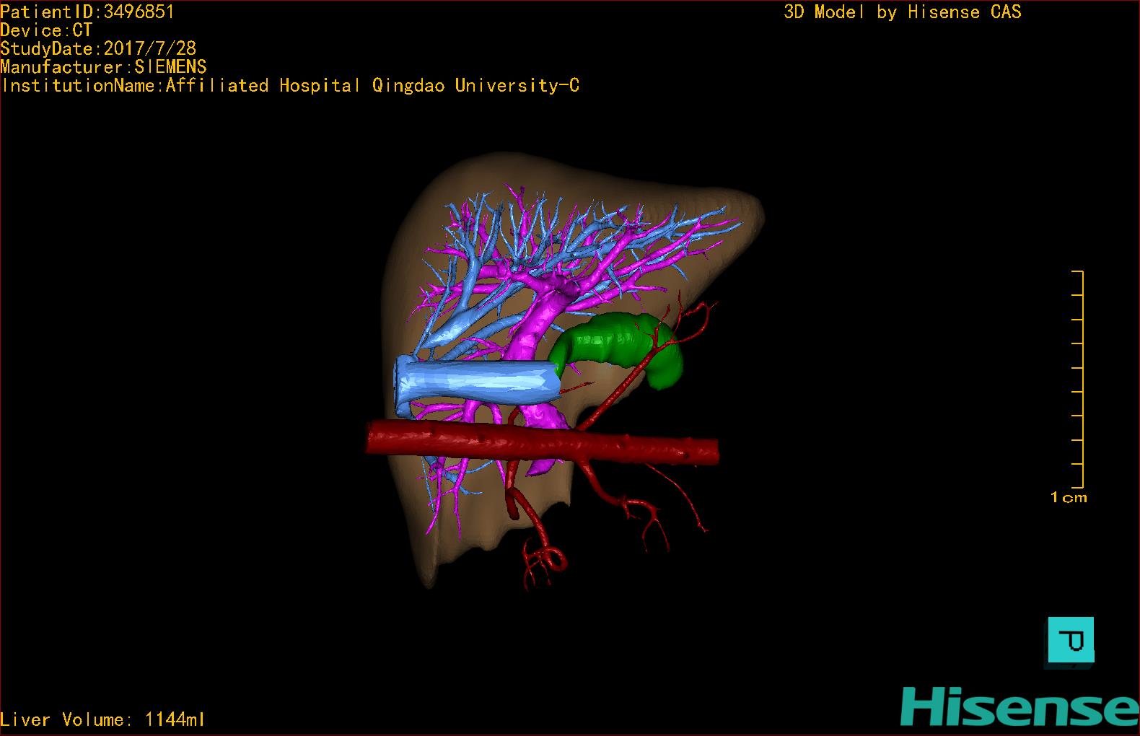Click the InstitutionName Affiliated Hospital Qingdao University text
This screenshot has height=736, width=1140.
coord(290,86)
